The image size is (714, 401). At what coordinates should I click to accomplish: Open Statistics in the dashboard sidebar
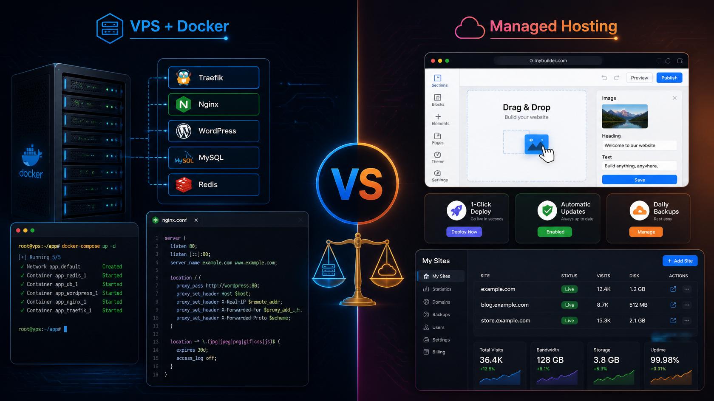coord(437,289)
